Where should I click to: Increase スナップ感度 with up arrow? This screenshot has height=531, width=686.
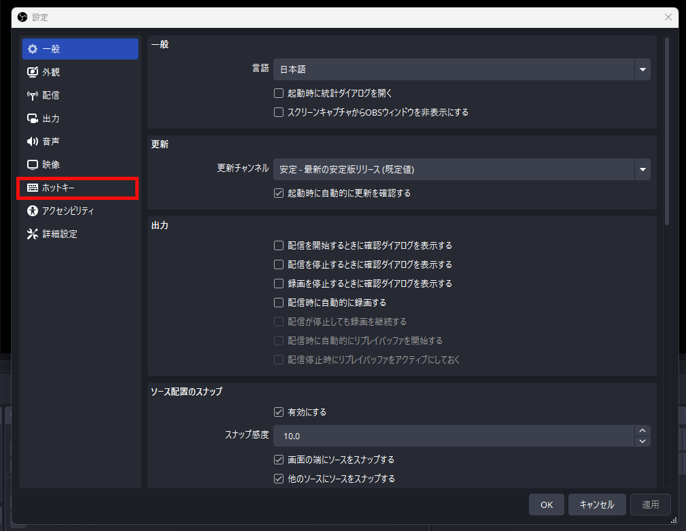pos(642,430)
